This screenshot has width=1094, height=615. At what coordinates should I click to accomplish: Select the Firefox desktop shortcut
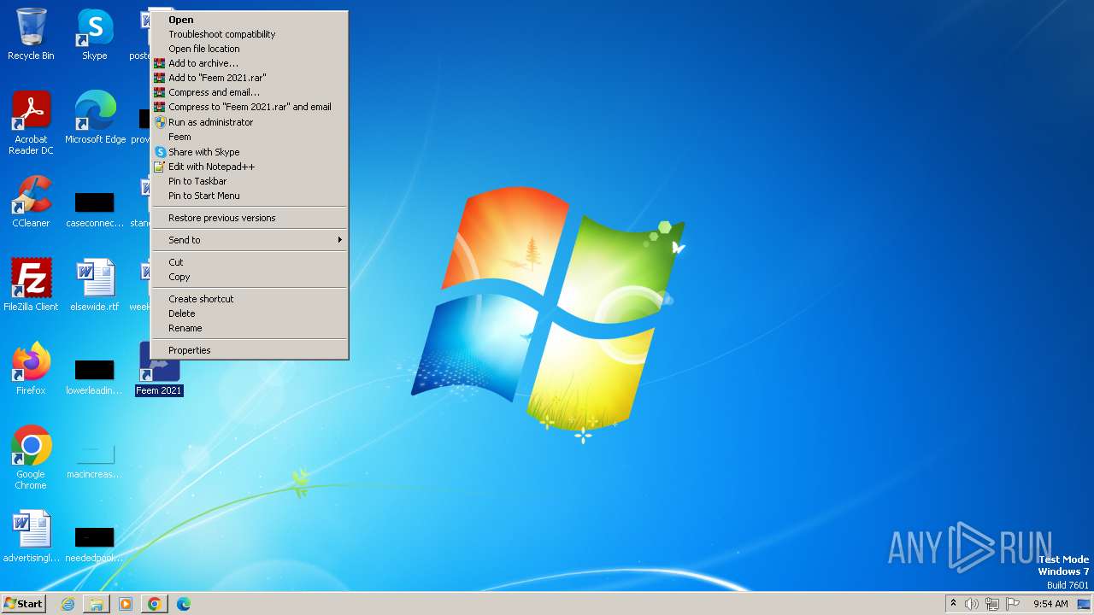31,369
